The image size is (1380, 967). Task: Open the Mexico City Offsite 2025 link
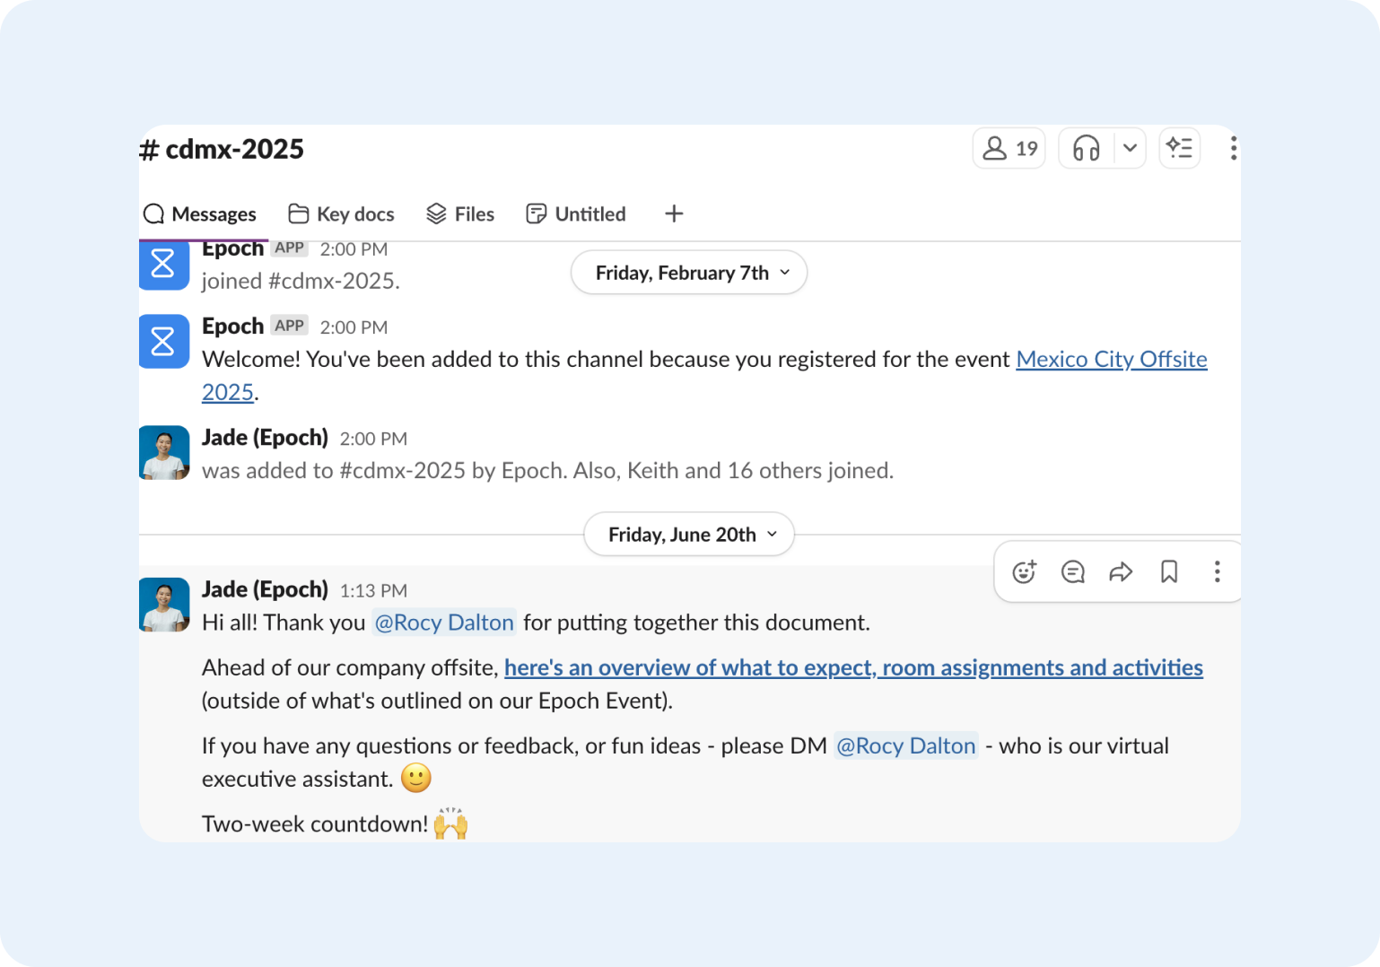click(1111, 360)
